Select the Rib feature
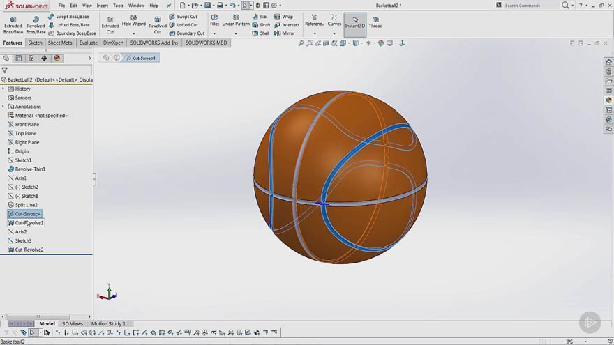 click(260, 17)
